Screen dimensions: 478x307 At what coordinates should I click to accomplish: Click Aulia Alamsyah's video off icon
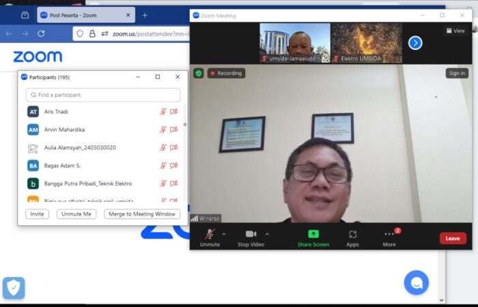tap(173, 148)
